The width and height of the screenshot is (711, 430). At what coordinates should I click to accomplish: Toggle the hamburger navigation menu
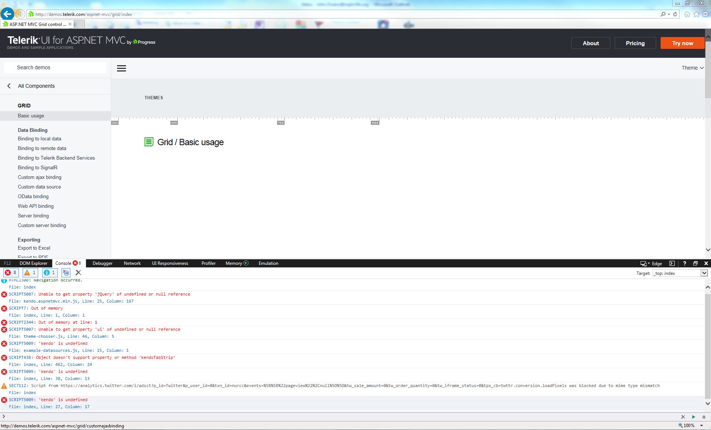click(x=122, y=68)
